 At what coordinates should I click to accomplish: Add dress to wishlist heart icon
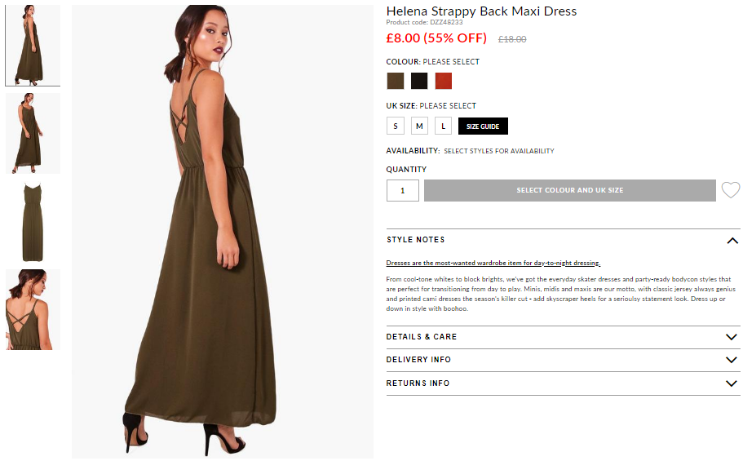tap(731, 190)
